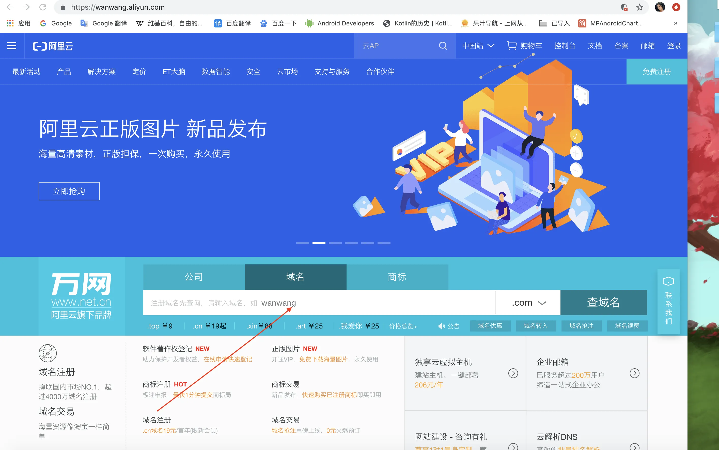
Task: Click the 免费注册 button
Action: tap(657, 72)
